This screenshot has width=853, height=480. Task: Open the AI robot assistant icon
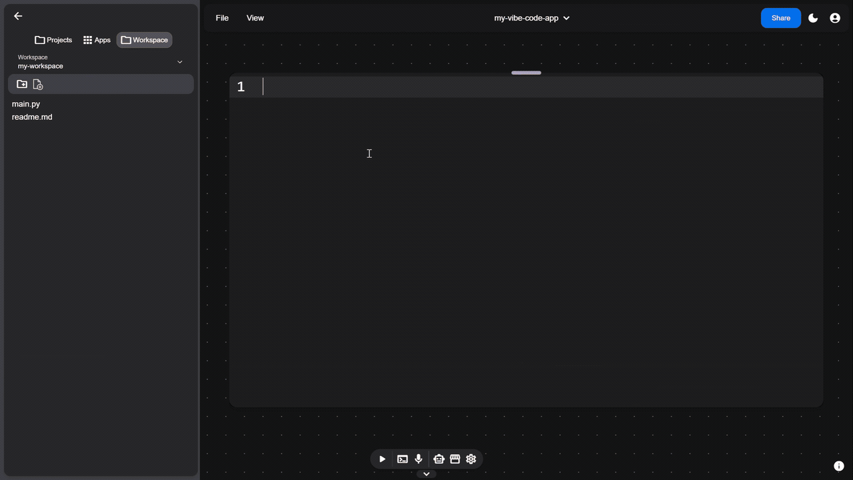(438, 459)
